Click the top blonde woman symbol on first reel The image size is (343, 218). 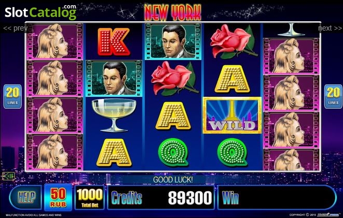pos(54,41)
